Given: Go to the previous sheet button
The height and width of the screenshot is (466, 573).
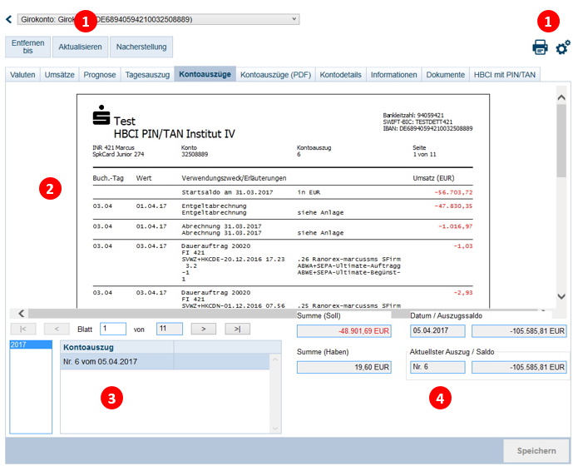Looking at the screenshot, I should coord(57,329).
